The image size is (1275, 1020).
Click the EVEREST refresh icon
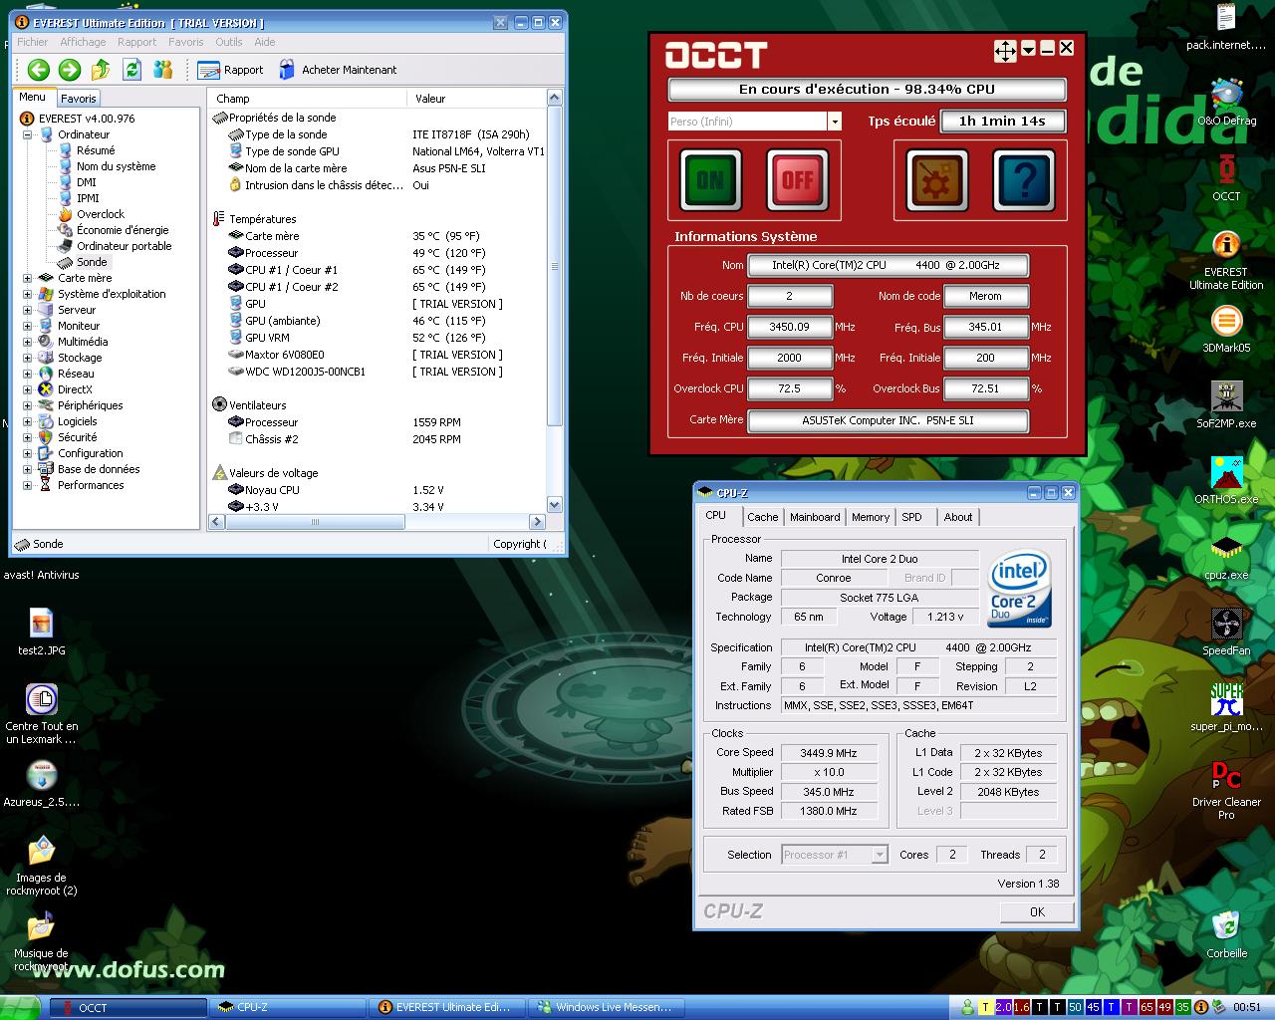pyautogui.click(x=131, y=70)
